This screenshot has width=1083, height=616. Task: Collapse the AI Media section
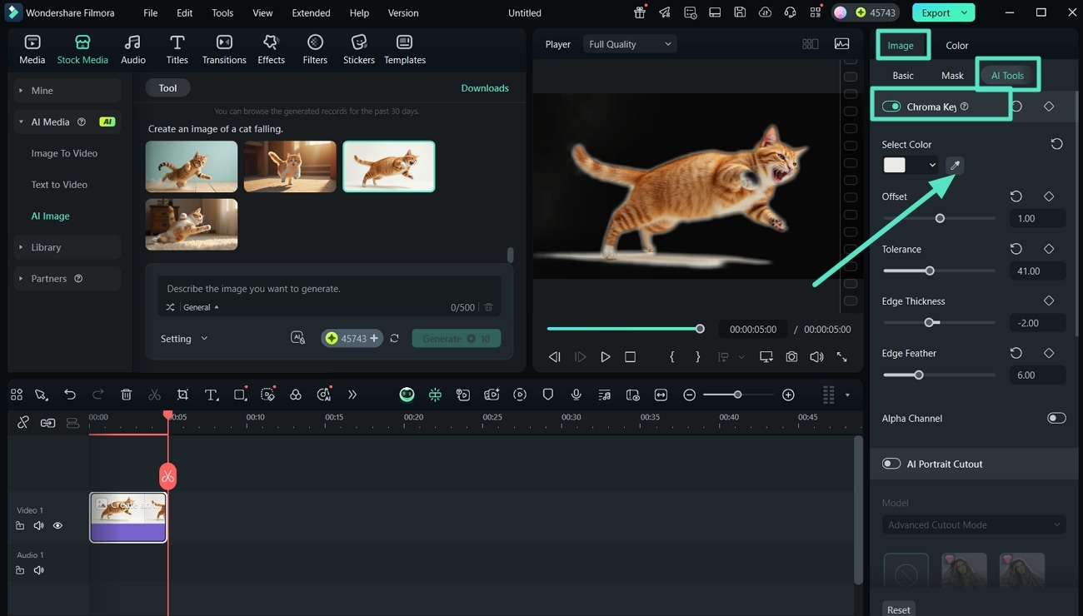pos(67,122)
